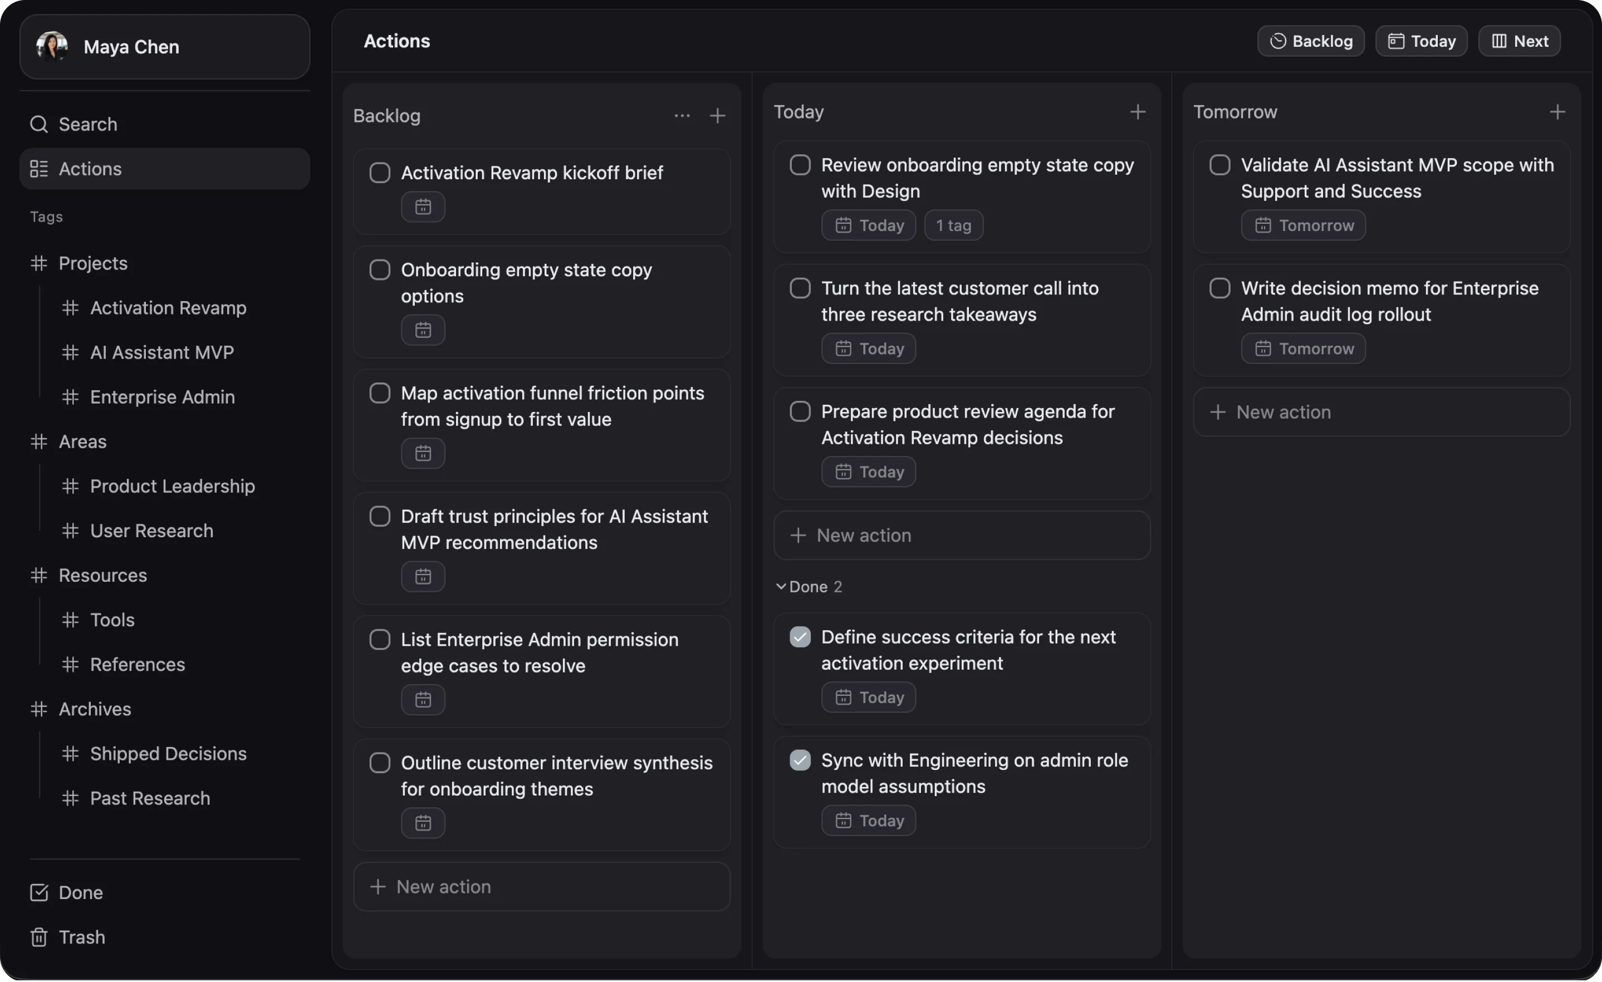Tick Review onboarding empty state copy with Design

coord(800,165)
